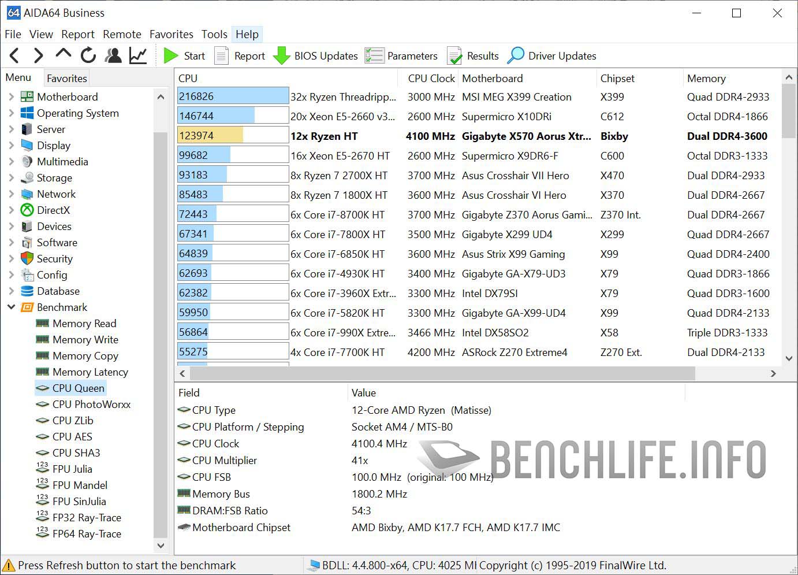Open the remote user manager icon
798x575 pixels.
click(113, 56)
